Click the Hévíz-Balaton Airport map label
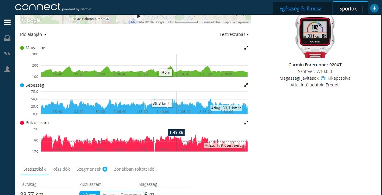 [88, 19]
